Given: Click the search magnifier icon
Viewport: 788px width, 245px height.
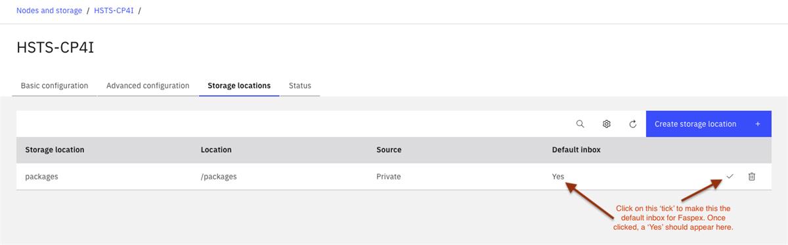Looking at the screenshot, I should click(580, 123).
